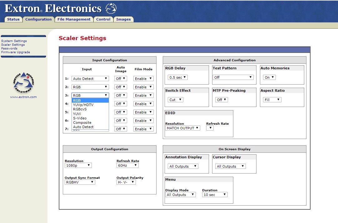Open the Aspect Ratio dropdown
Image resolution: width=338 pixels, height=223 pixels.
(x=272, y=100)
